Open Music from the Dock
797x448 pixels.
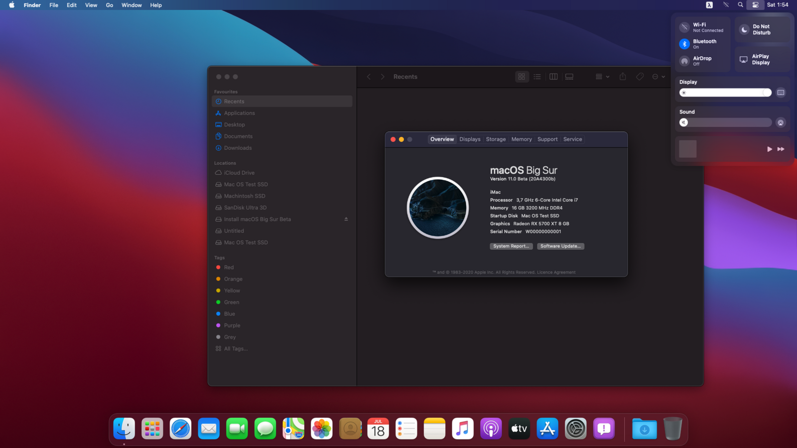463,429
